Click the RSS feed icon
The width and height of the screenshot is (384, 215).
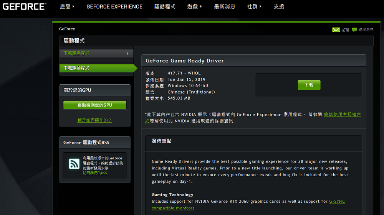74,164
